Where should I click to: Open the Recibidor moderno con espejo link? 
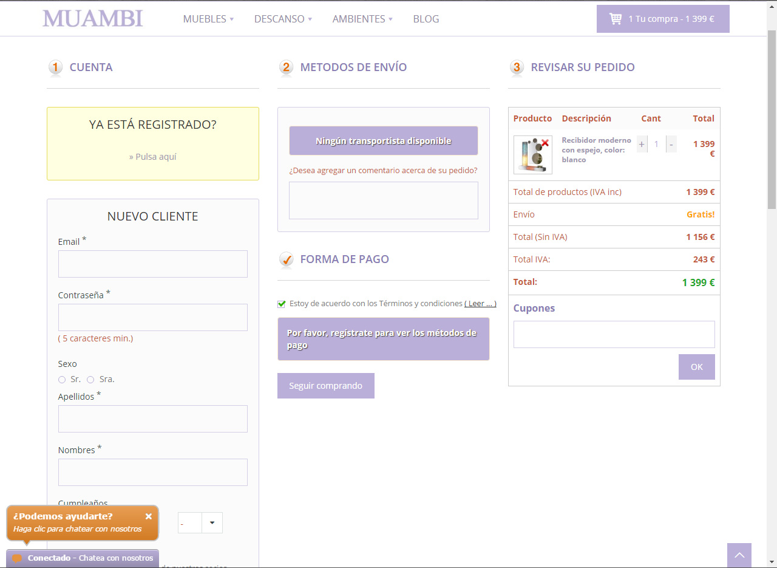coord(597,150)
